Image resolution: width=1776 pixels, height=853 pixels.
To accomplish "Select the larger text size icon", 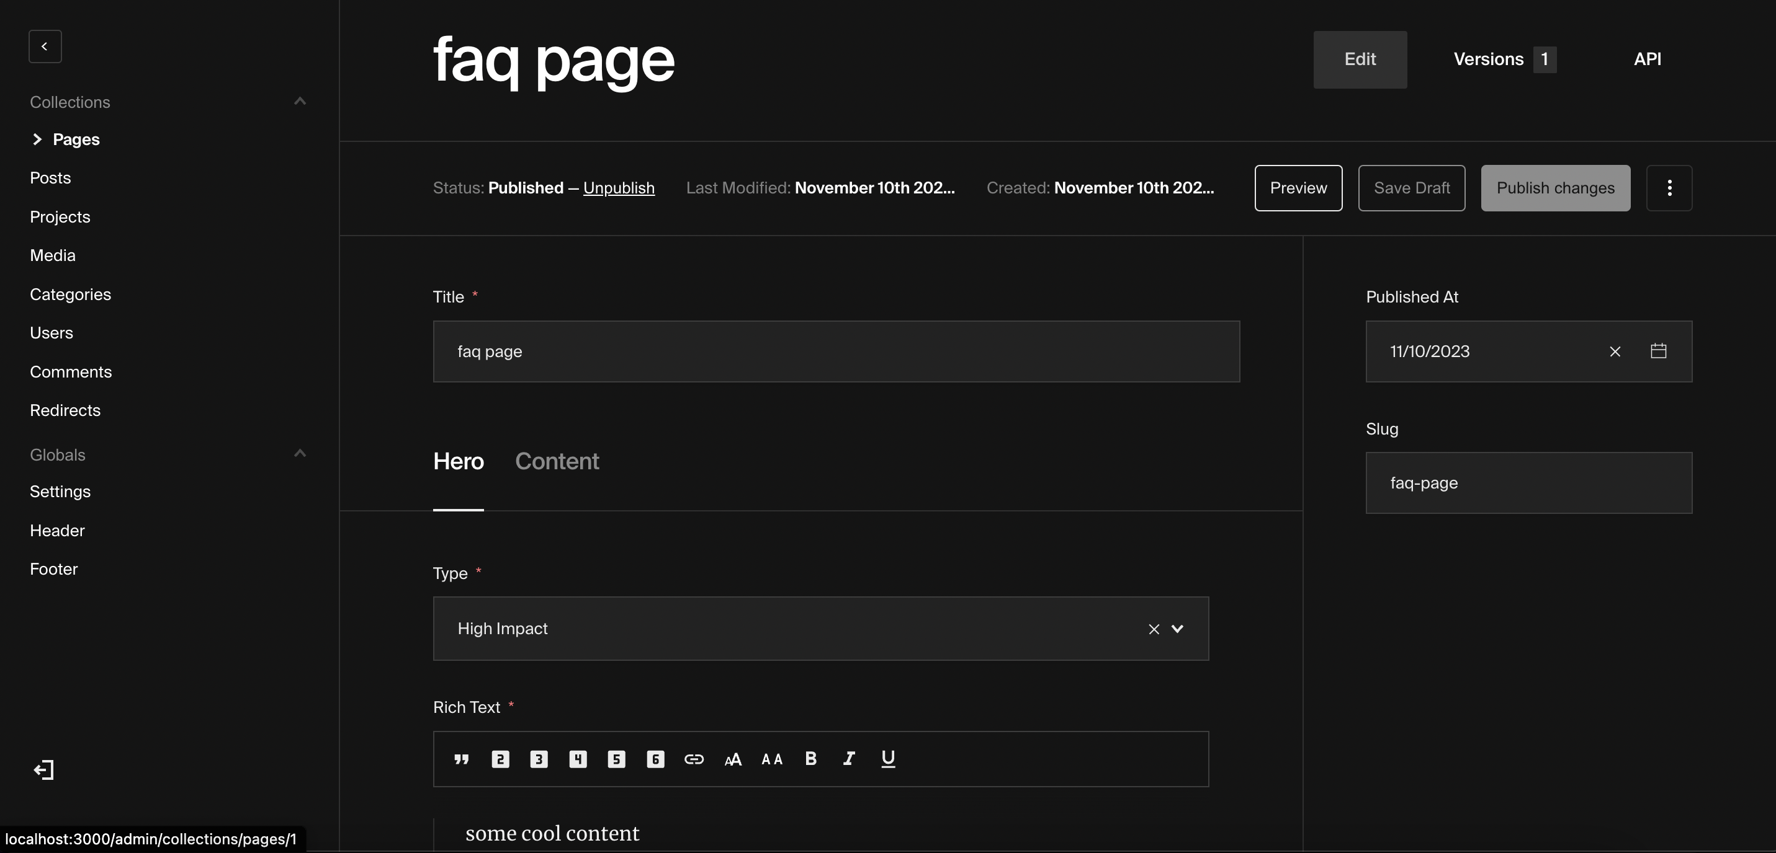I will pyautogui.click(x=733, y=759).
